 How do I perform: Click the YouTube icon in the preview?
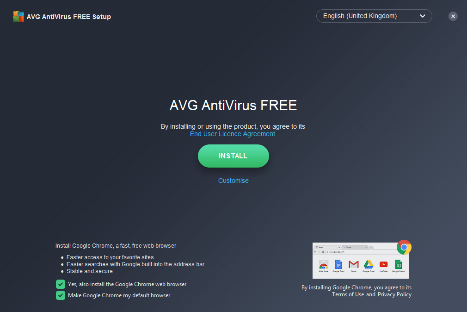384,265
